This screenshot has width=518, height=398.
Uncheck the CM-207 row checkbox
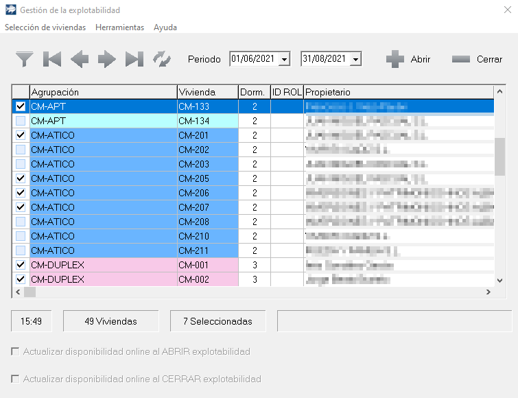[x=21, y=207]
